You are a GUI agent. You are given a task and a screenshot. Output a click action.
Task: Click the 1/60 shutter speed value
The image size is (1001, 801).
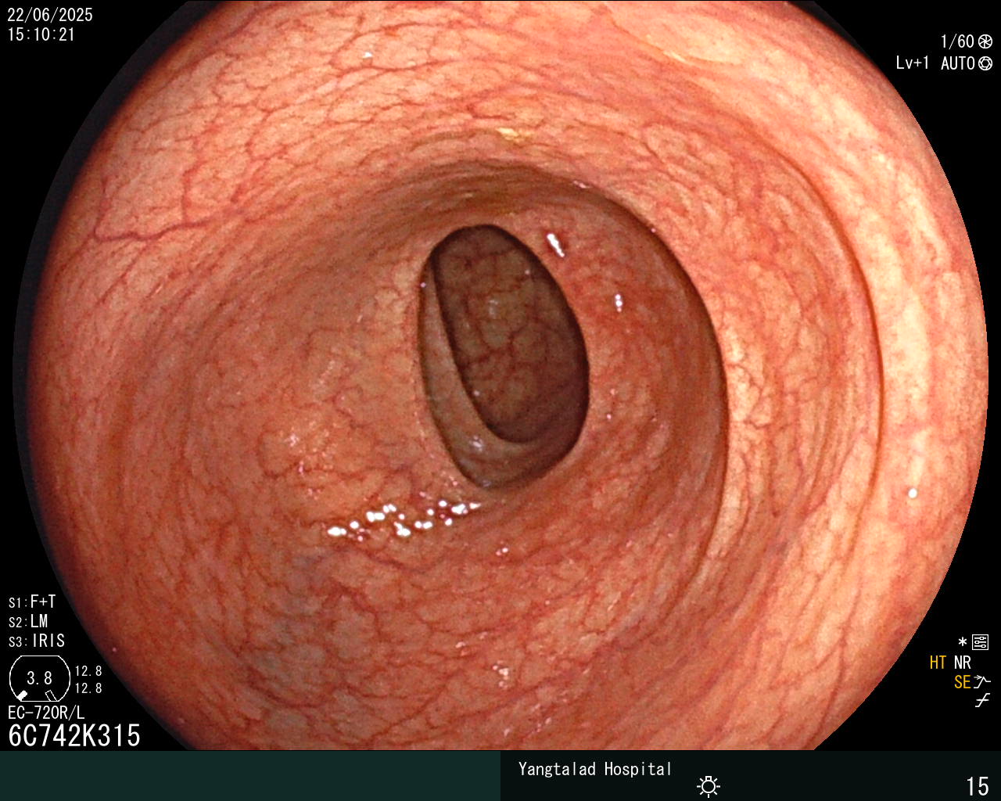click(957, 42)
